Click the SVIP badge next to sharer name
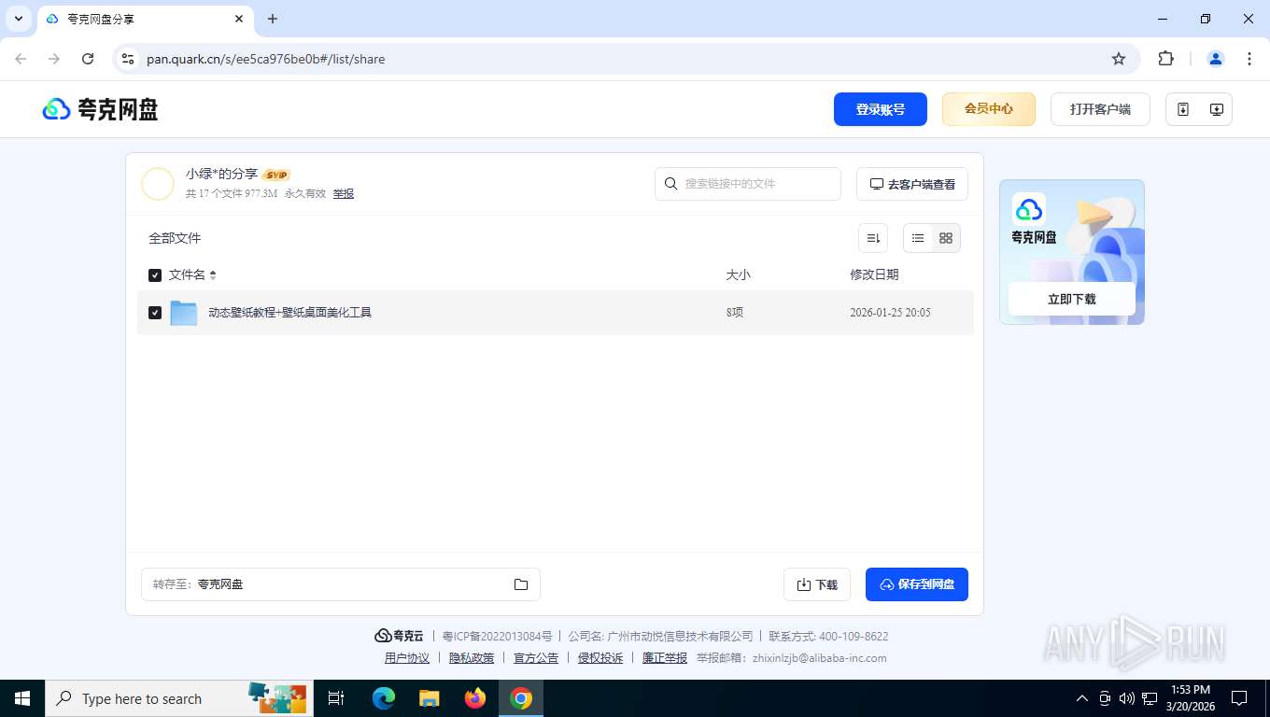Screen dimensions: 1270x717 pos(276,175)
